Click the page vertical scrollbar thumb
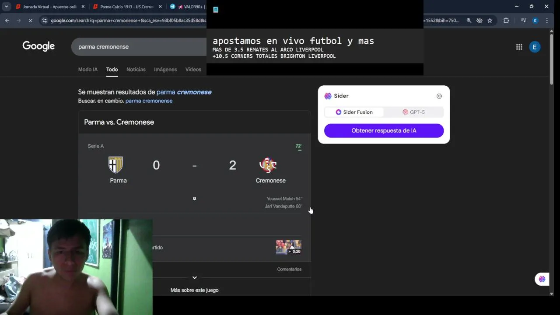560x315 pixels. click(552, 59)
